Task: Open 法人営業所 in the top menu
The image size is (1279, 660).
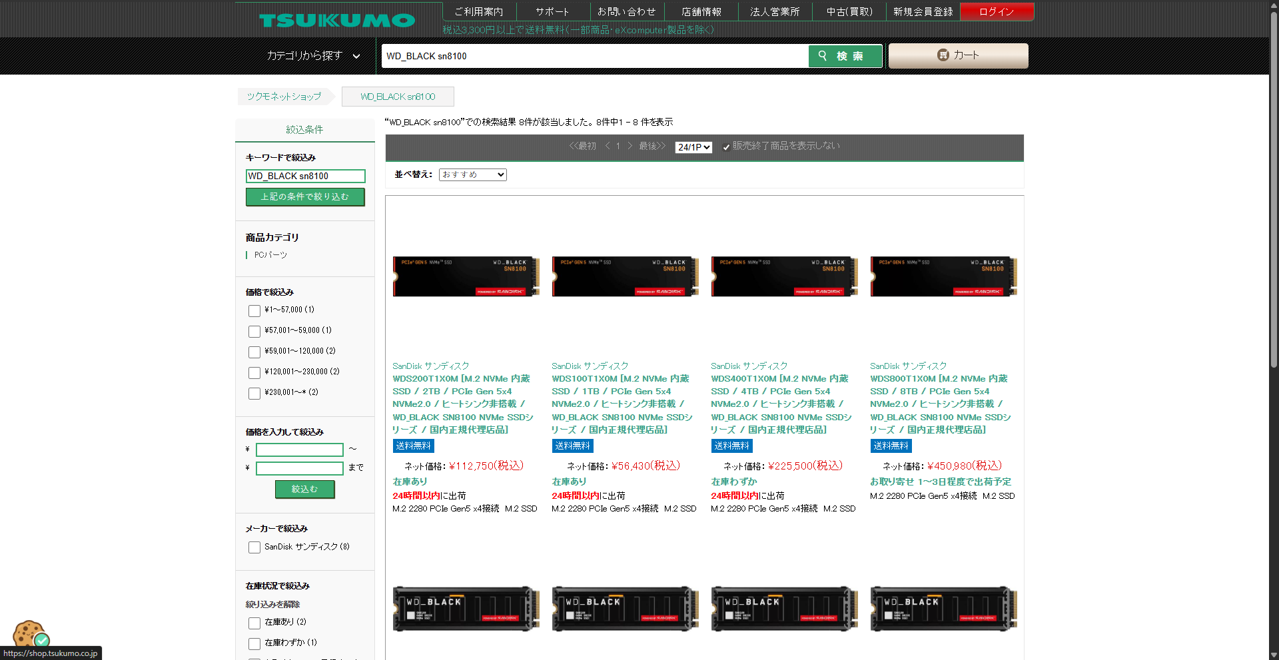Action: (x=775, y=12)
